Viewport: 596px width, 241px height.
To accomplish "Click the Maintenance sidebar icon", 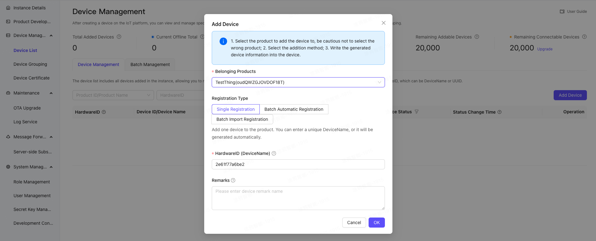I will [8, 93].
